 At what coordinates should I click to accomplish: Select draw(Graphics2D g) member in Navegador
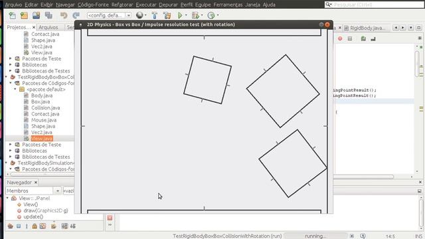pos(46,210)
